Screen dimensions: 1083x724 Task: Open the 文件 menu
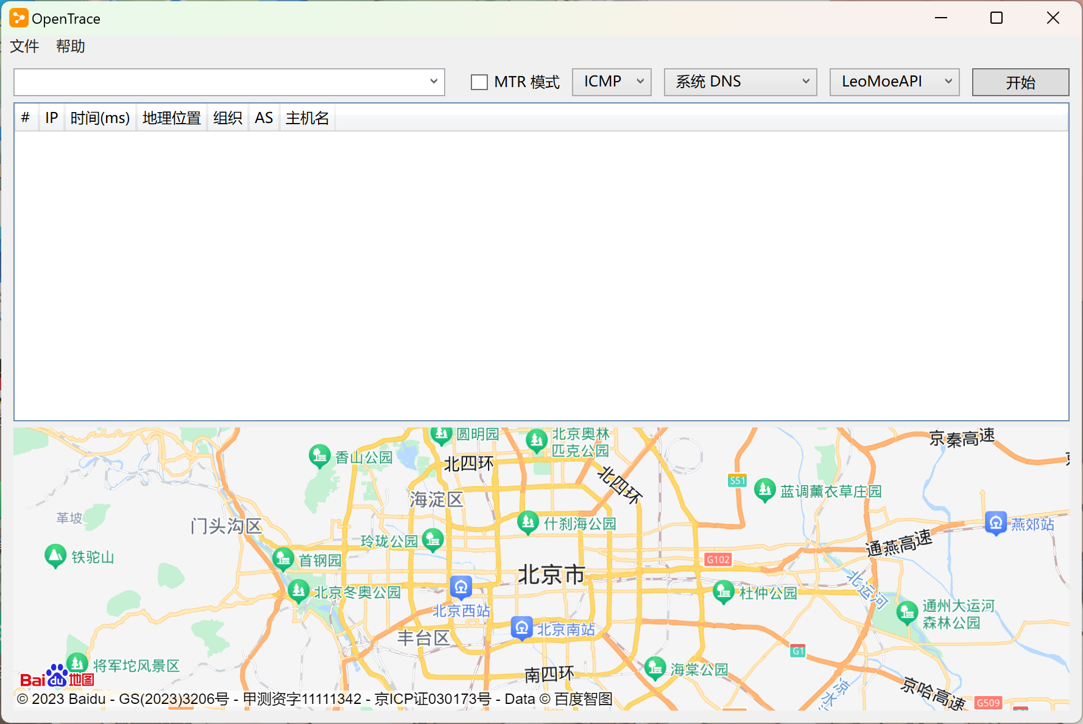point(24,46)
